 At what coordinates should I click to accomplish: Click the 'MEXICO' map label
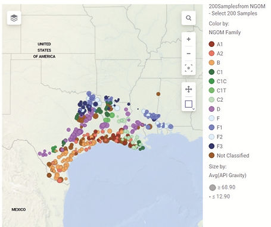tap(18, 210)
